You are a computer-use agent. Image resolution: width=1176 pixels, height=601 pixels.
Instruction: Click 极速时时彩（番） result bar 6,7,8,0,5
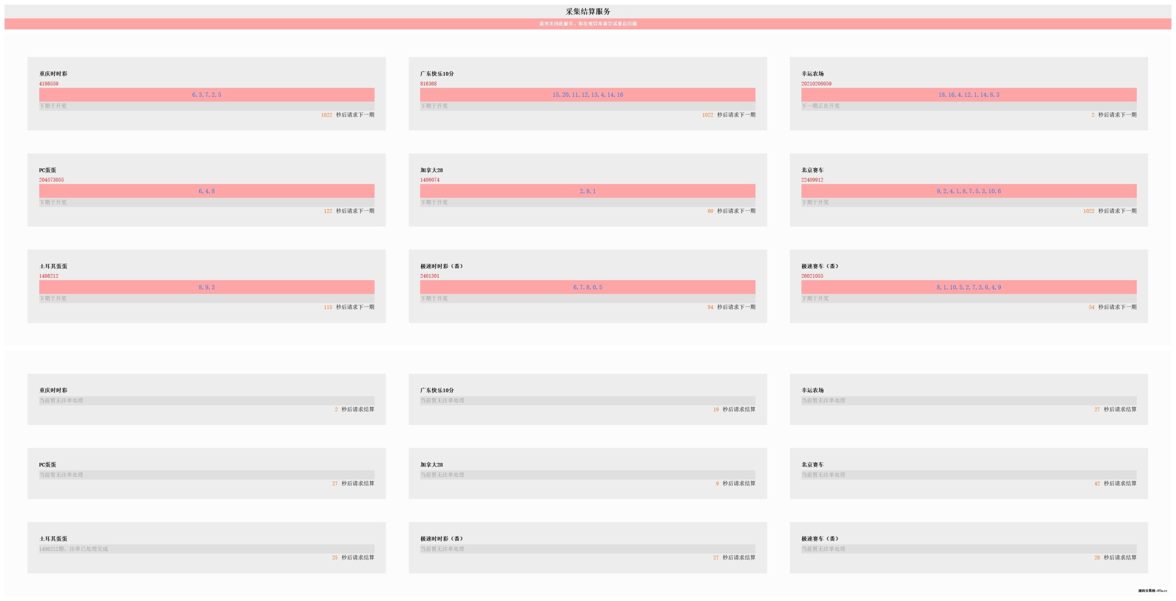tap(587, 287)
